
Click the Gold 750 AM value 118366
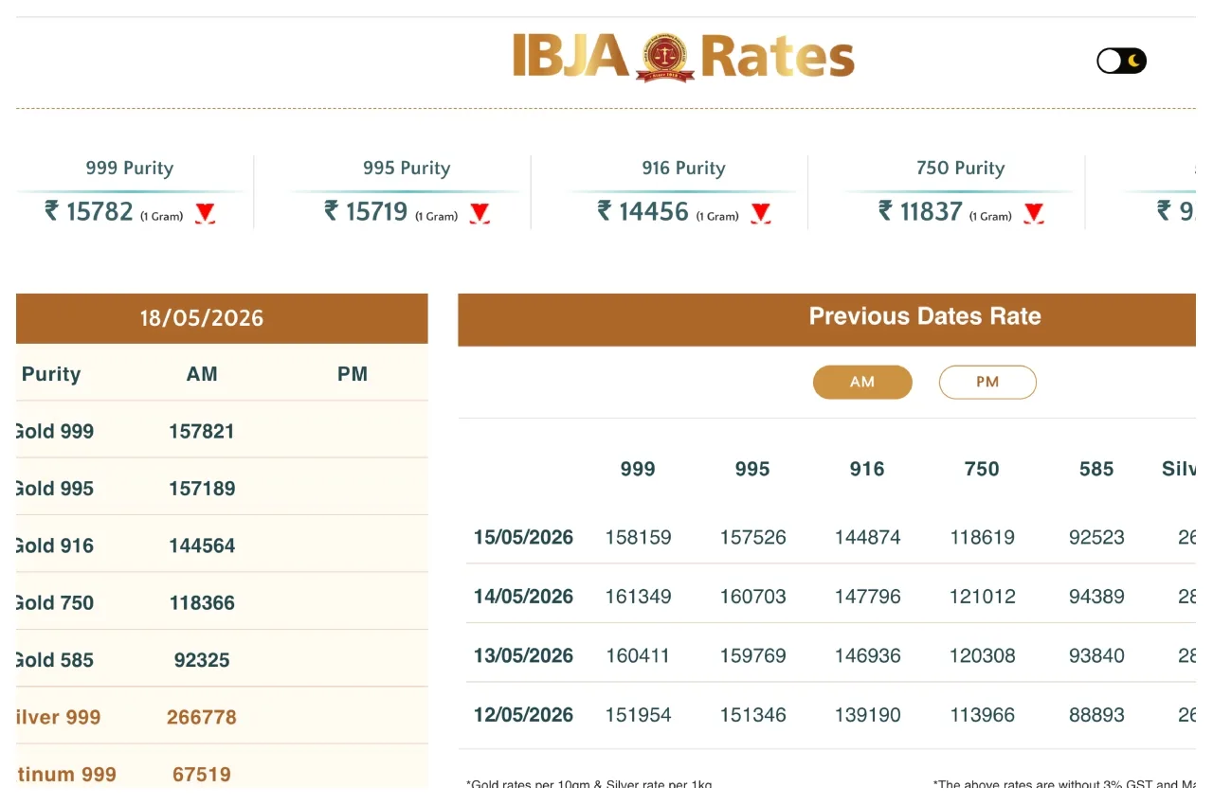[x=202, y=603]
